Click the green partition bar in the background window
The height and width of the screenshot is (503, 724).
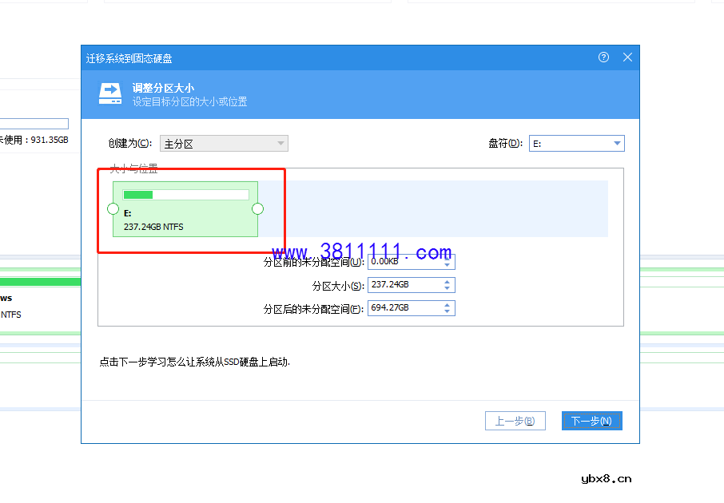click(40, 280)
